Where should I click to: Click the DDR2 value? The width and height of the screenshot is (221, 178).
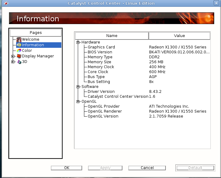[154, 57]
